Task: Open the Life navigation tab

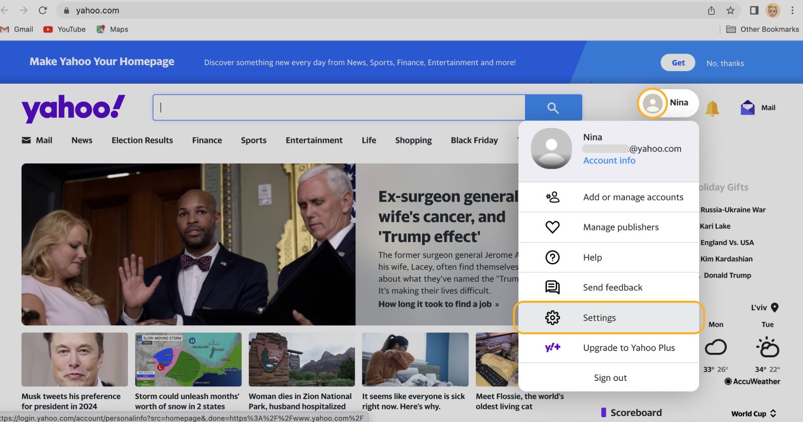Action: [x=369, y=140]
